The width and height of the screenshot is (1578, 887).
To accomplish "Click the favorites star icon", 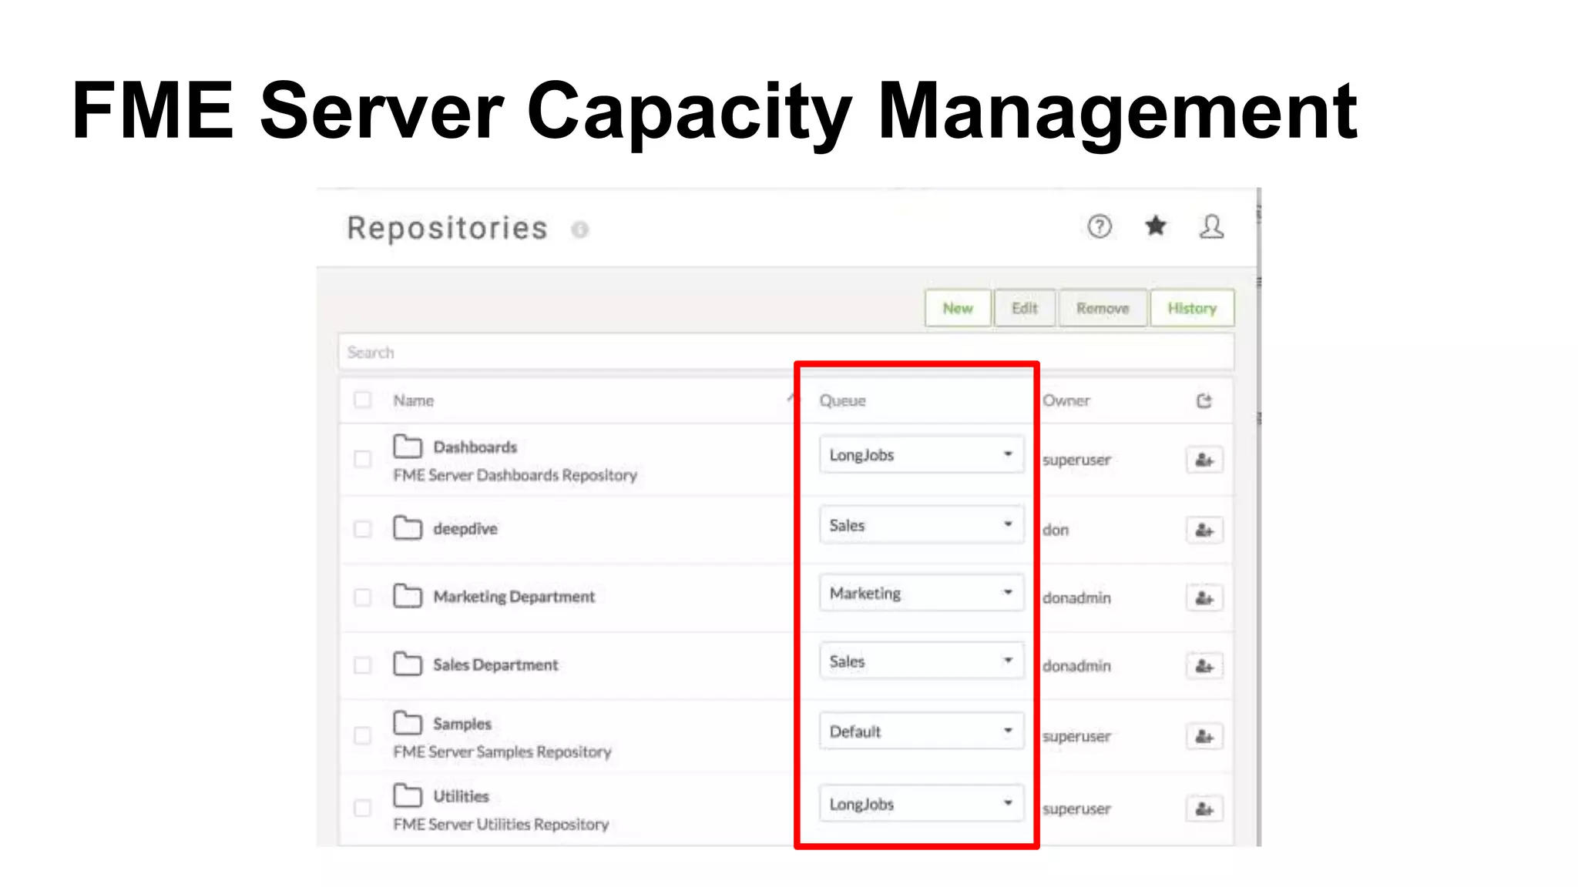I will (x=1155, y=226).
